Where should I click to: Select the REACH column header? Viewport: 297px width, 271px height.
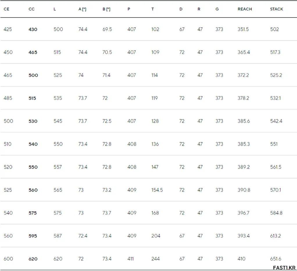coord(245,9)
